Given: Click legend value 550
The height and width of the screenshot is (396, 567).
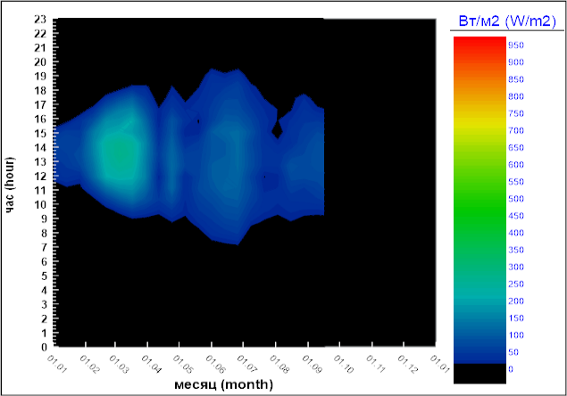Looking at the screenshot, I should [x=516, y=182].
